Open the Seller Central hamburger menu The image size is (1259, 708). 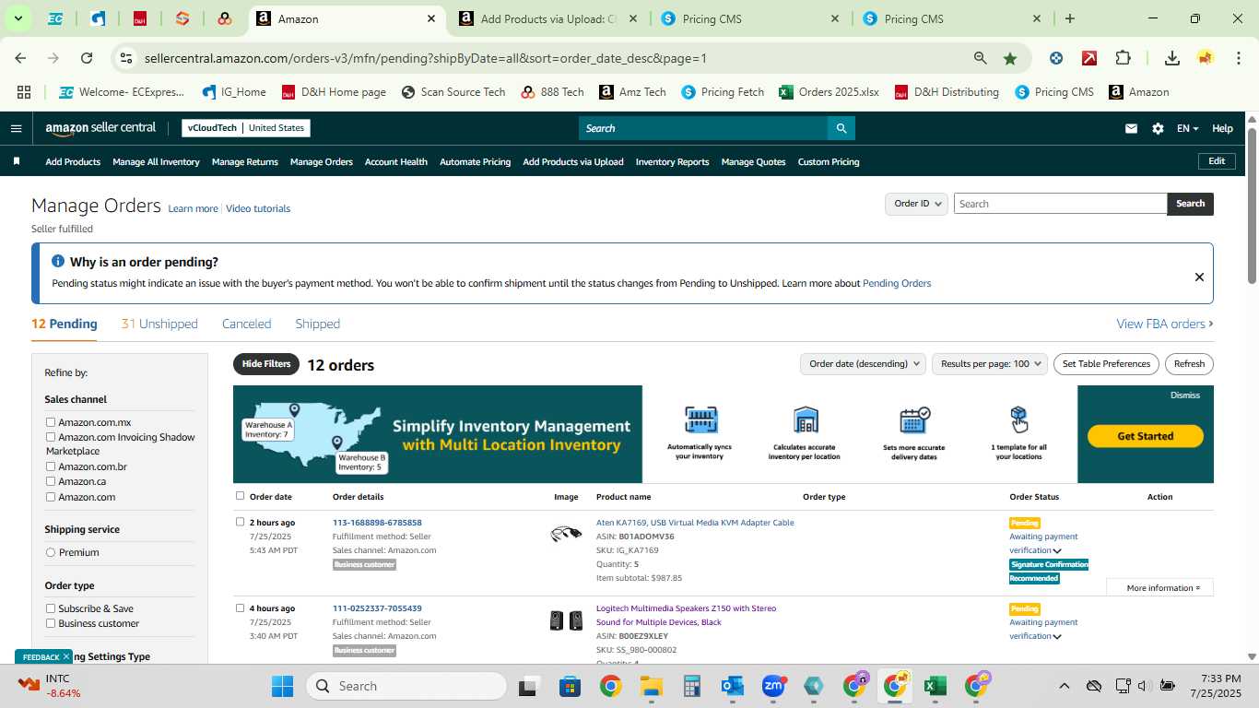16,128
